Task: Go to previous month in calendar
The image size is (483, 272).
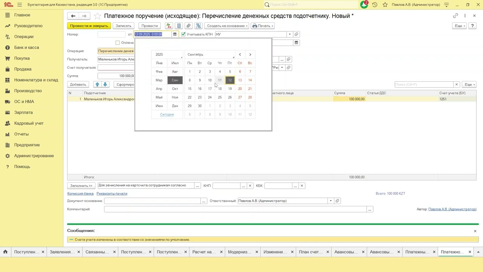Action: 240,54
